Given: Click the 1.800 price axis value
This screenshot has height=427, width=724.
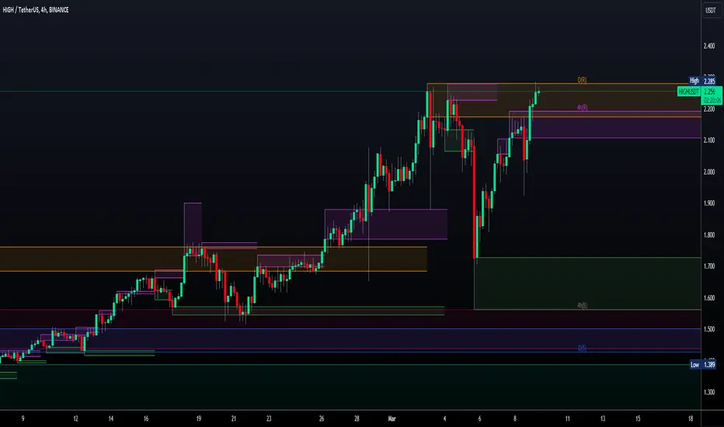Looking at the screenshot, I should click(x=708, y=235).
